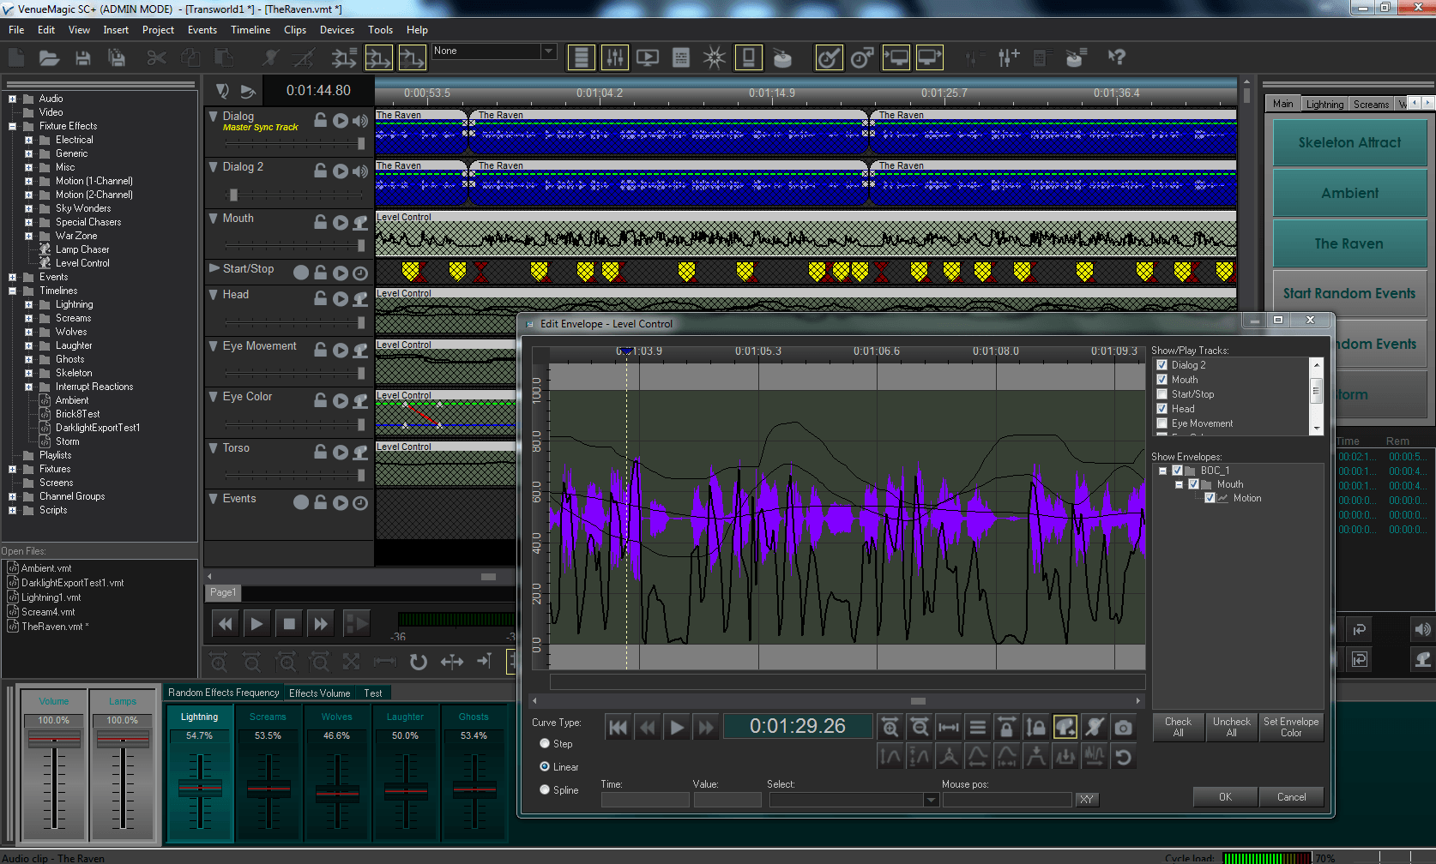
Task: Click the help question-mark pointer icon
Action: [x=1116, y=57]
